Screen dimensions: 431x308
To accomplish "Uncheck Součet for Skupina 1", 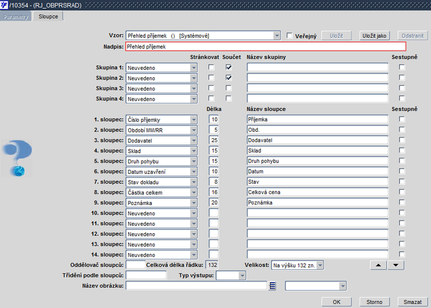I will [x=228, y=67].
